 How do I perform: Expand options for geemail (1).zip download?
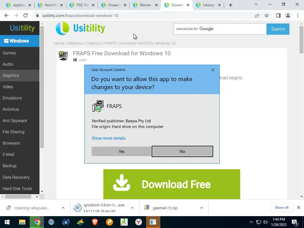[x=202, y=208]
